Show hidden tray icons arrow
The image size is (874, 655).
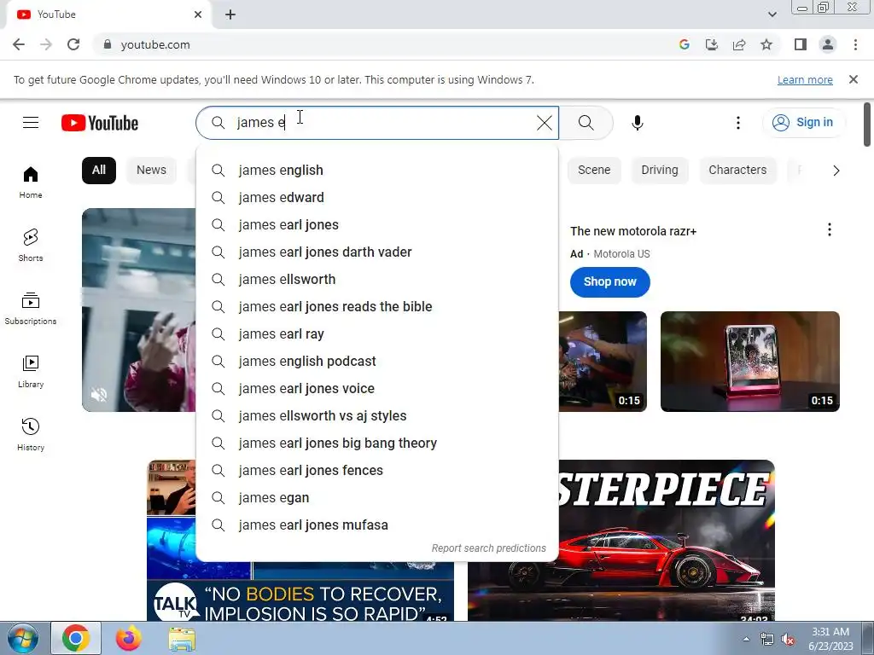coord(746,639)
